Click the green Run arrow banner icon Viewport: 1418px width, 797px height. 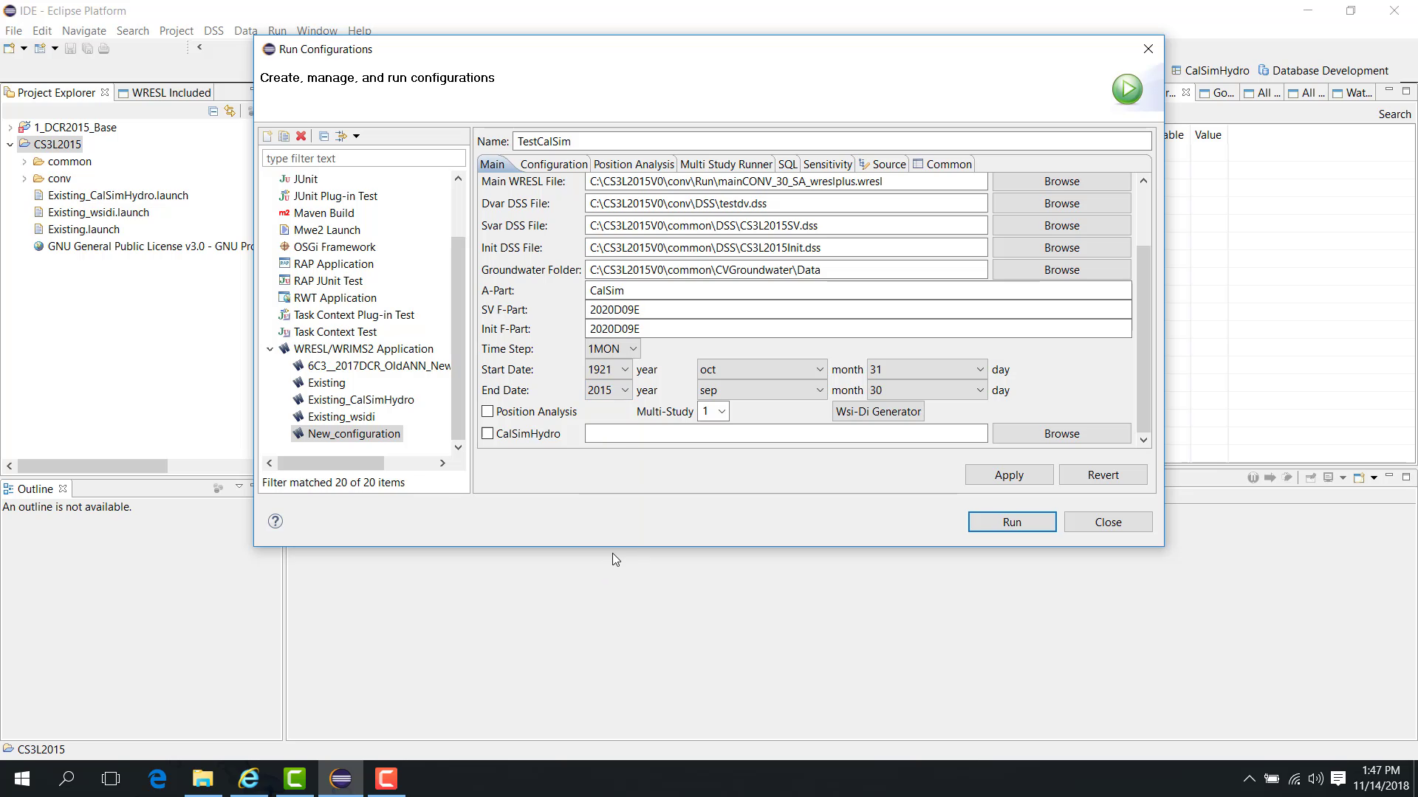[x=1127, y=89]
